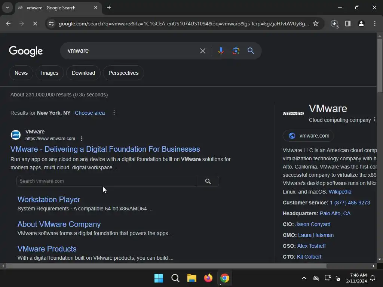The width and height of the screenshot is (383, 287).
Task: Open taskbar clock and date
Action: click(x=356, y=278)
